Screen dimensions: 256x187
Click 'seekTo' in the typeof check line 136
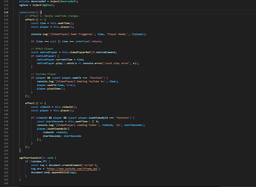[x=77, y=78]
